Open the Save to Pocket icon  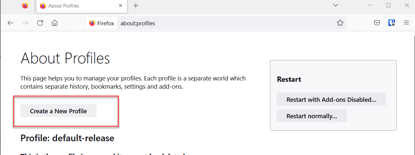[x=377, y=23]
